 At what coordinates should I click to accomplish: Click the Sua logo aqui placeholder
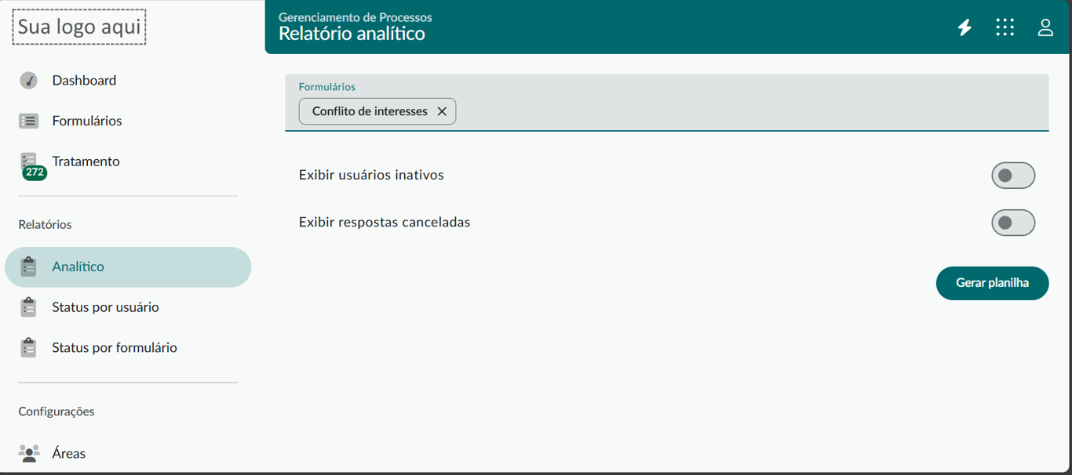(79, 27)
